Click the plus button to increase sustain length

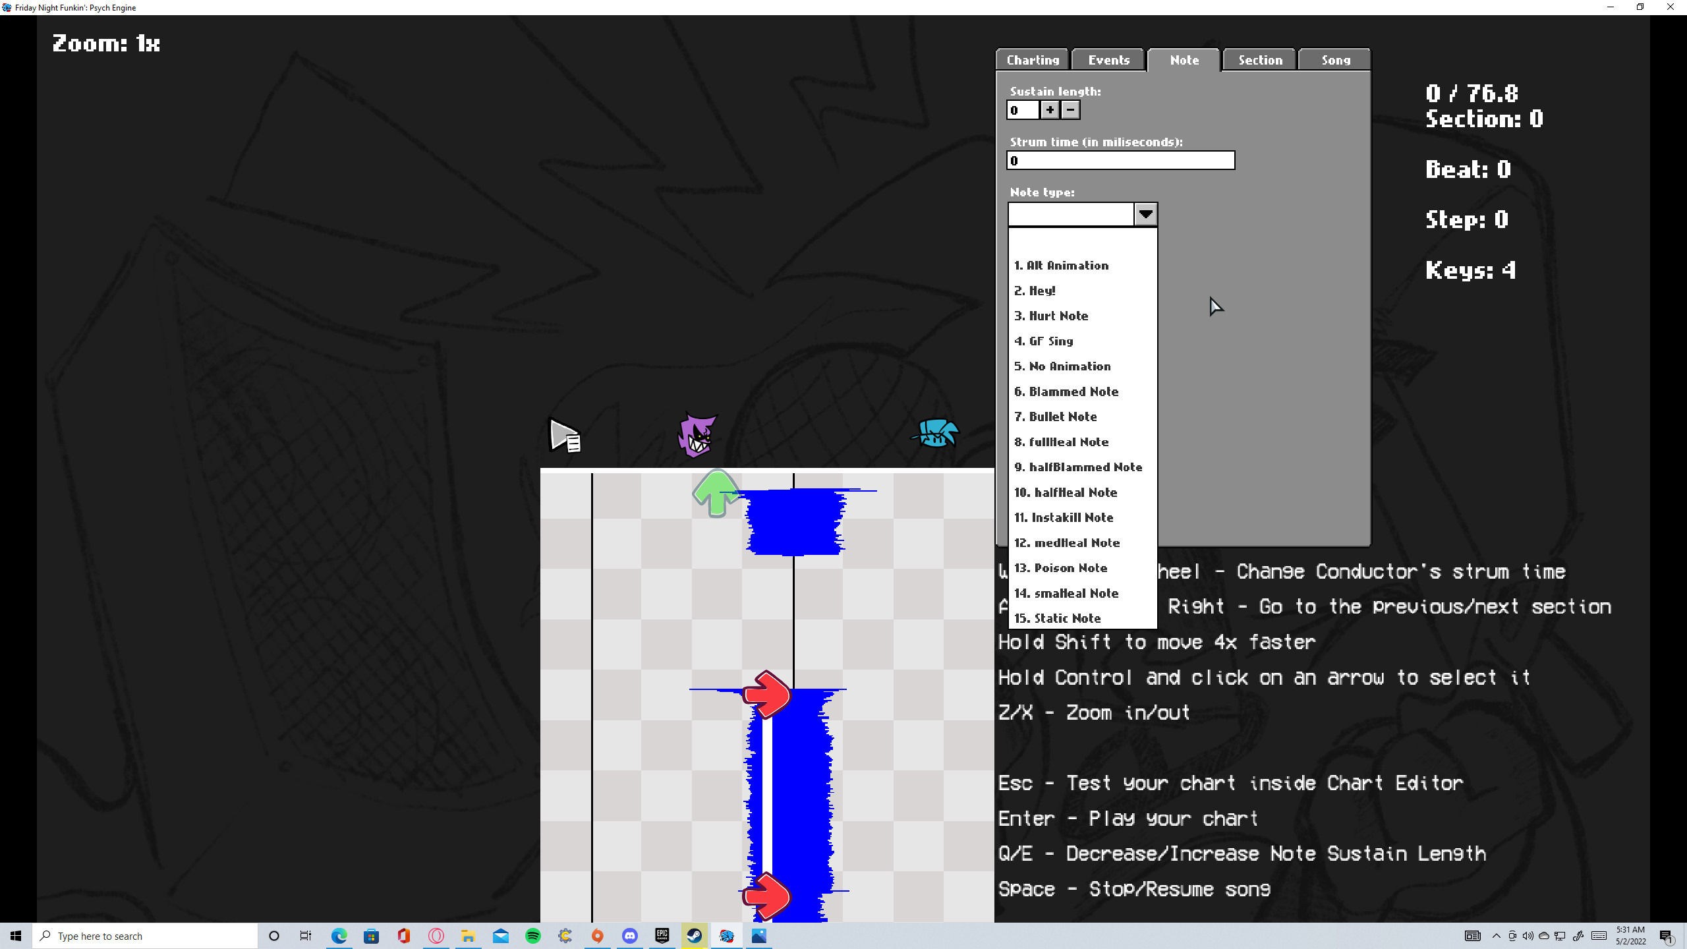pos(1048,110)
